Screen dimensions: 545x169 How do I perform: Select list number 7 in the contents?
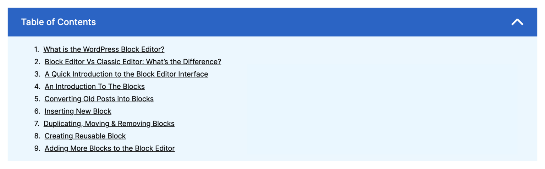point(37,124)
